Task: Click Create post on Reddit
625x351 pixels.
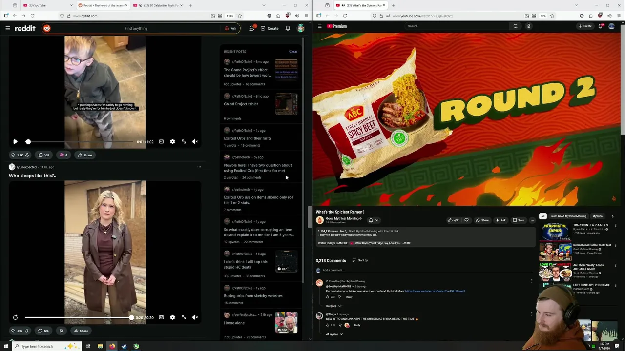Action: [270, 28]
